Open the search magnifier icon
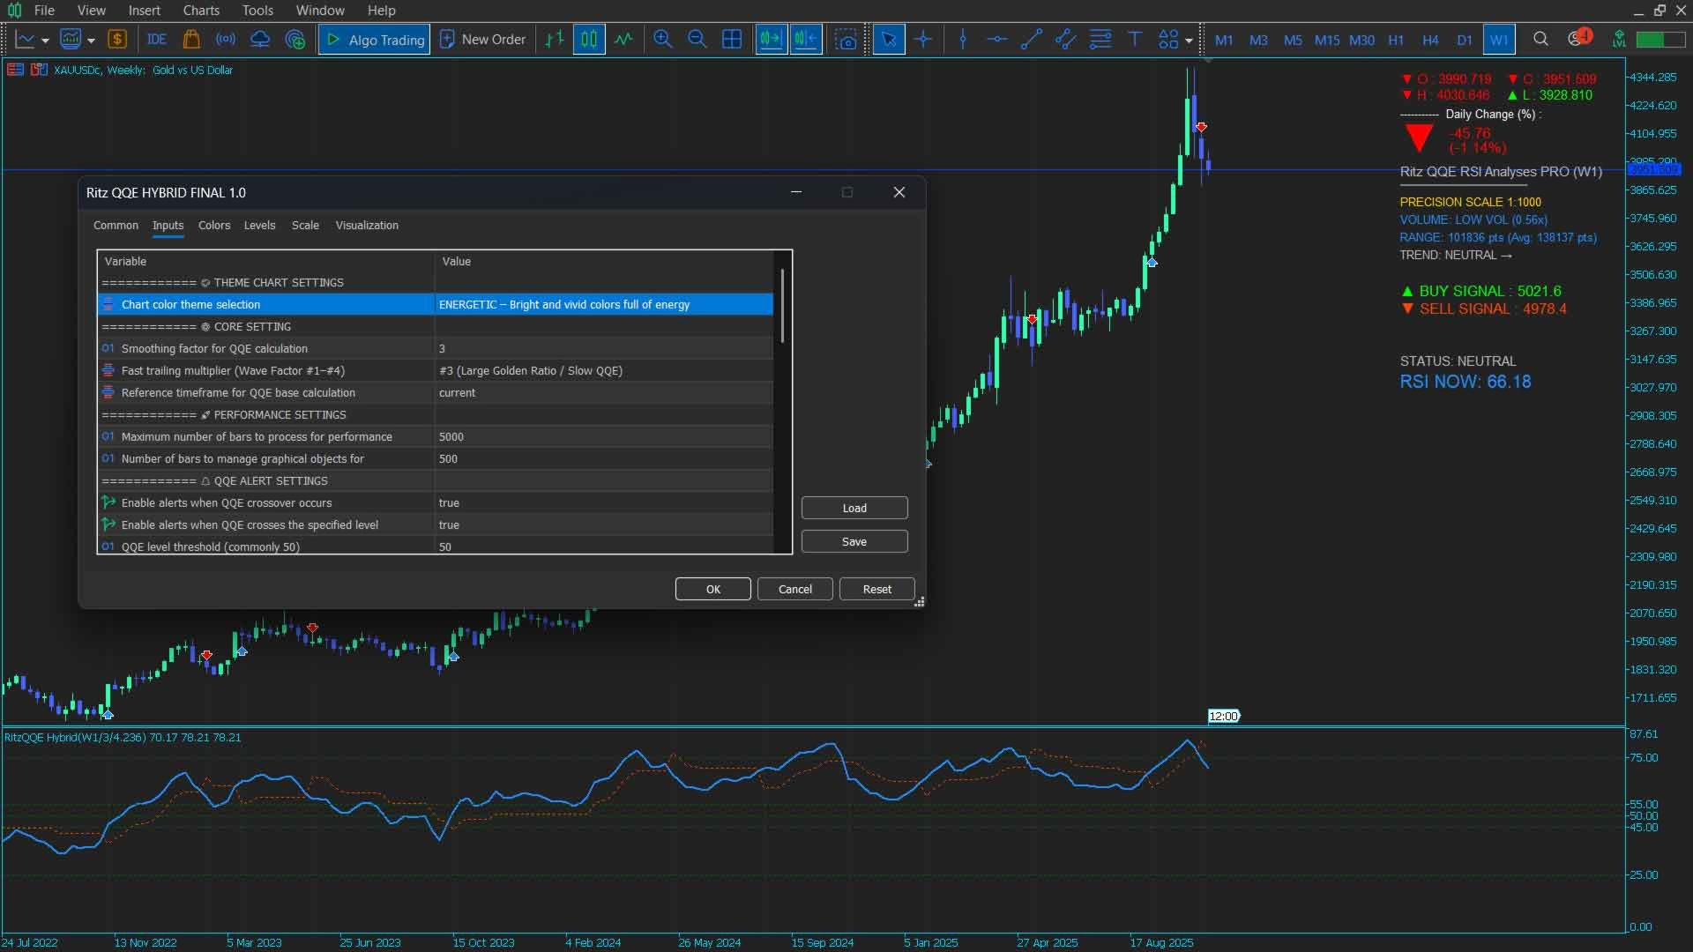 (1540, 40)
